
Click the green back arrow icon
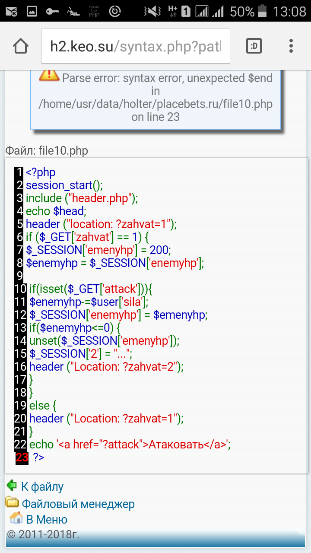(12, 486)
